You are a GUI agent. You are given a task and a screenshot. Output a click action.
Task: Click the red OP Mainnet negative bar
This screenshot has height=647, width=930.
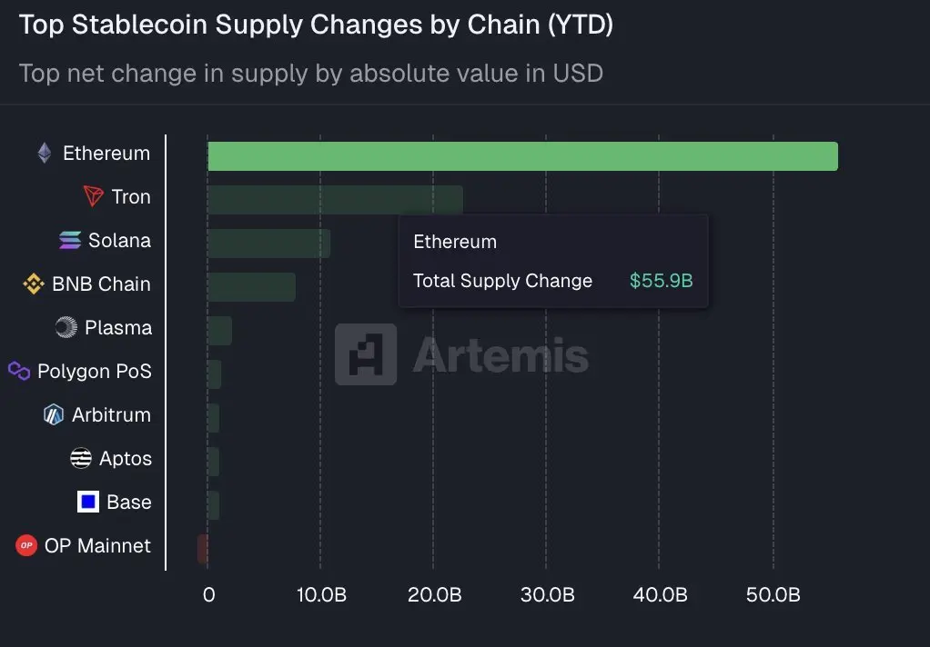pyautogui.click(x=203, y=549)
